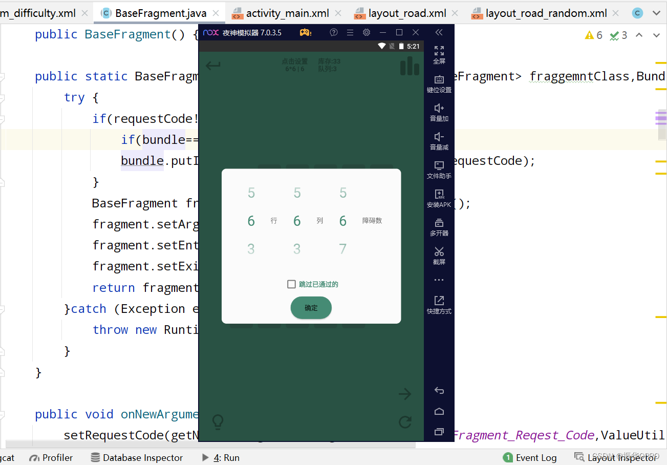Open the Nox multi-instance icon
667x465 pixels.
click(439, 223)
